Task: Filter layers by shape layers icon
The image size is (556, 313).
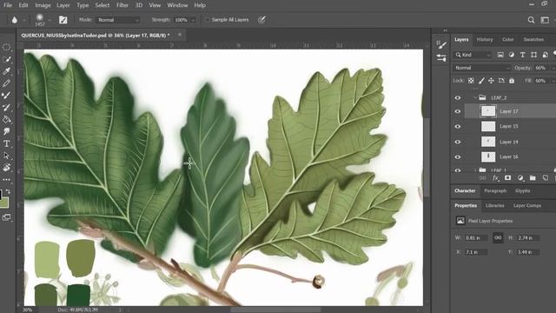Action: pos(533,55)
